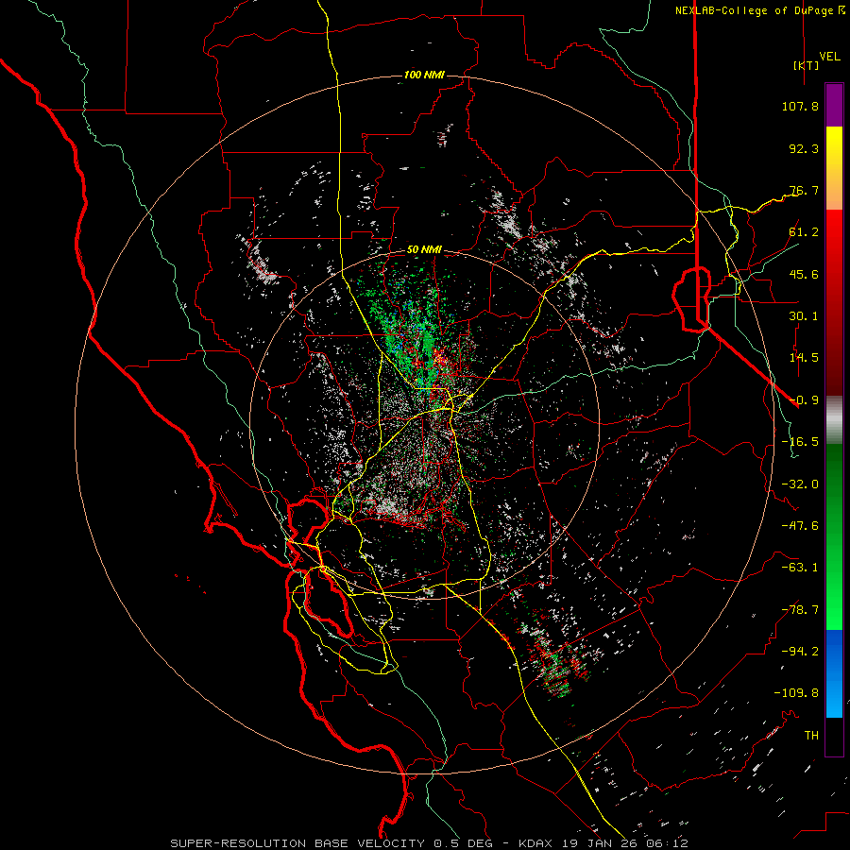Image resolution: width=850 pixels, height=850 pixels.
Task: Click the 30.1 velocity scale value
Action: (804, 316)
